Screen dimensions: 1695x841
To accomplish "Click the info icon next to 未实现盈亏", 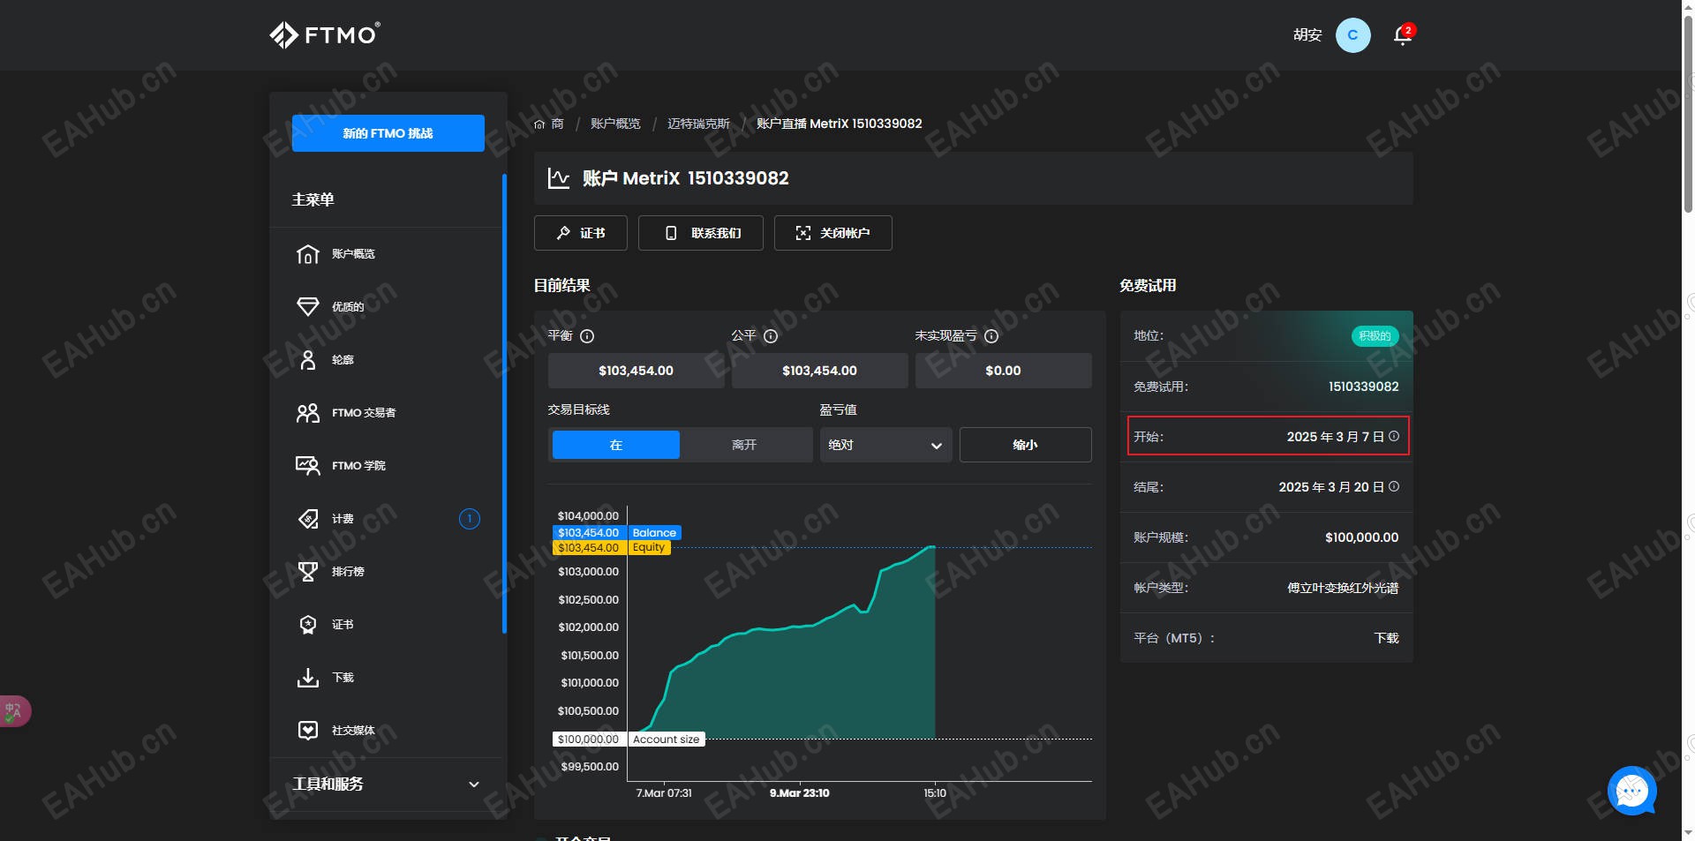I will coord(991,336).
